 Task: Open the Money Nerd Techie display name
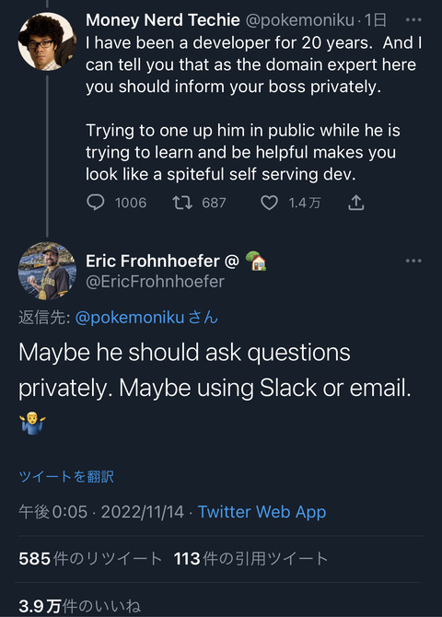click(x=163, y=19)
